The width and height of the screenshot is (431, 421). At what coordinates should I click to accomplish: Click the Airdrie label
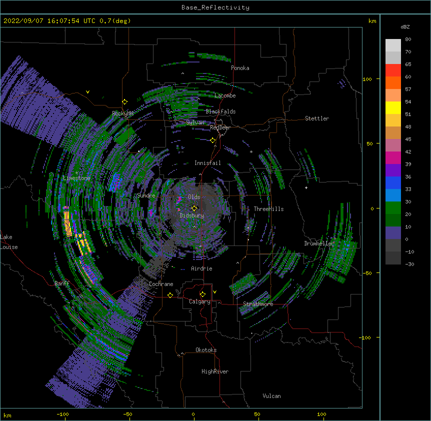tap(201, 268)
